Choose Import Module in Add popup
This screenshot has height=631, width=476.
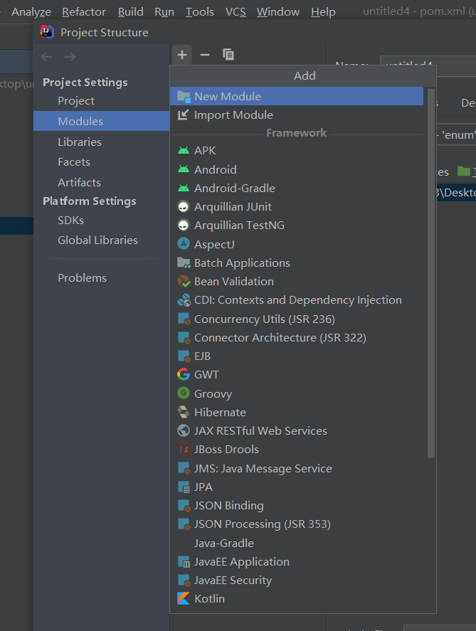297,115
